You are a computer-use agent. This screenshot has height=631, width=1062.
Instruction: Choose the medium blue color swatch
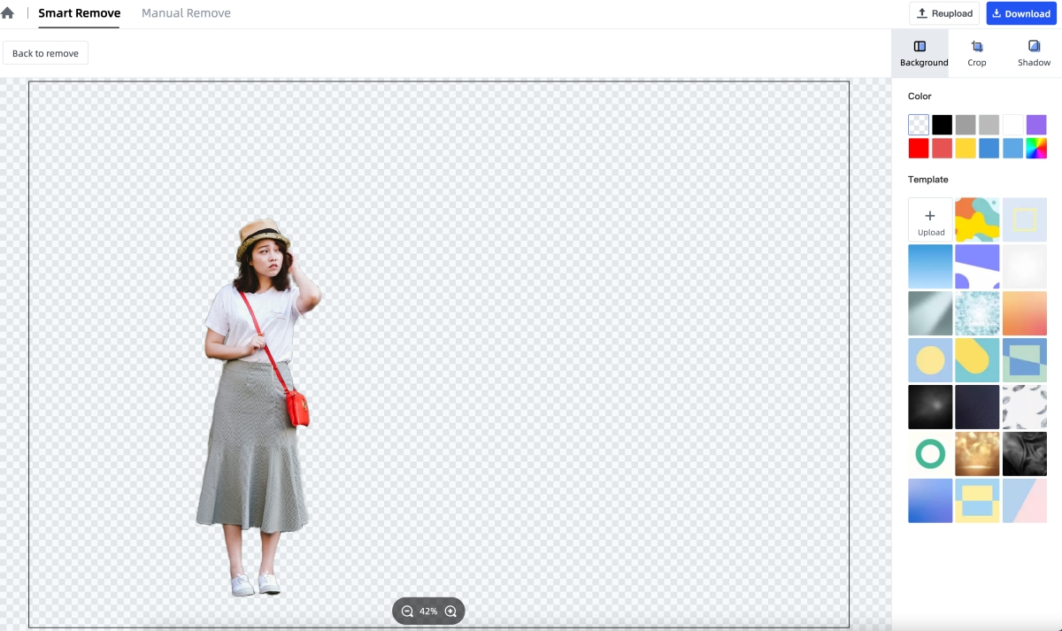[989, 149]
